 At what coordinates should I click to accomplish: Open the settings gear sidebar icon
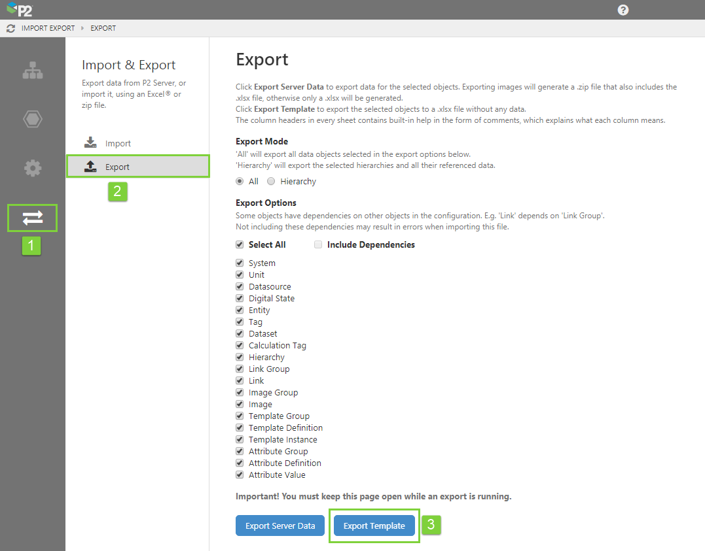tap(32, 168)
